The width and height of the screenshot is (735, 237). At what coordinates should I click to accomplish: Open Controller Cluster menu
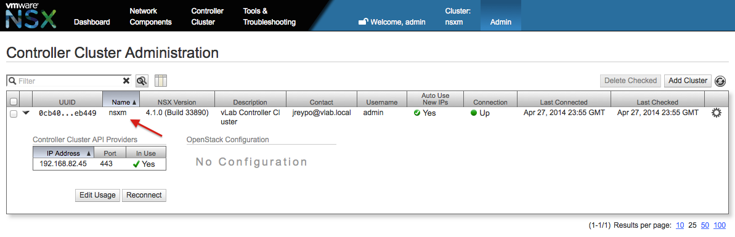click(207, 17)
